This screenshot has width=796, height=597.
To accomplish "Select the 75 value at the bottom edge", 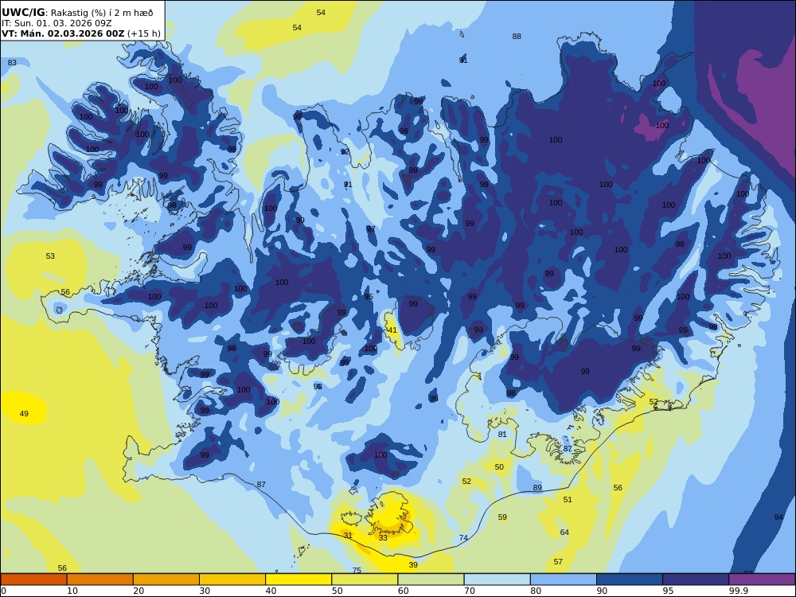I will click(x=357, y=570).
